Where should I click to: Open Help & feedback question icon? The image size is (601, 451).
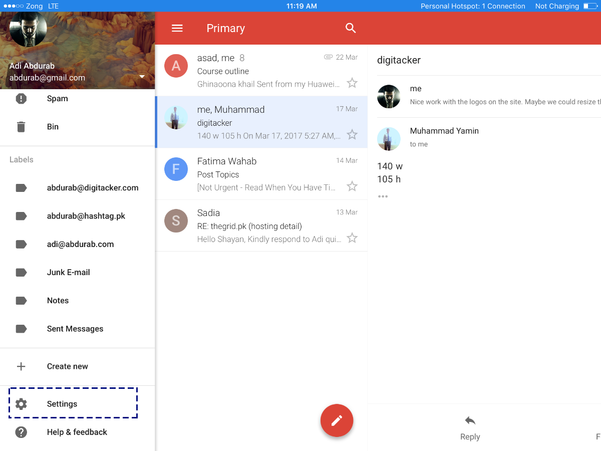[21, 432]
